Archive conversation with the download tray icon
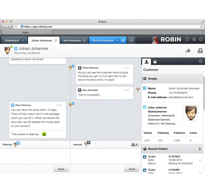205x193 pixels. pyautogui.click(x=200, y=51)
